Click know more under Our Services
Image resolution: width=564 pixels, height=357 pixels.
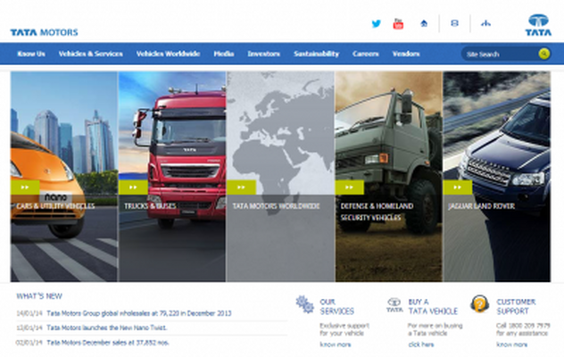336,345
